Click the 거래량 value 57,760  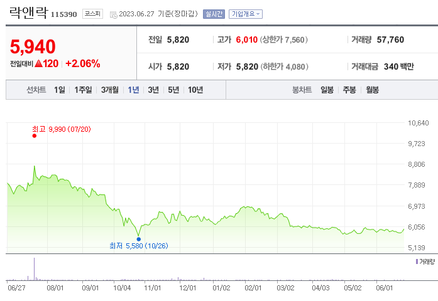point(390,40)
